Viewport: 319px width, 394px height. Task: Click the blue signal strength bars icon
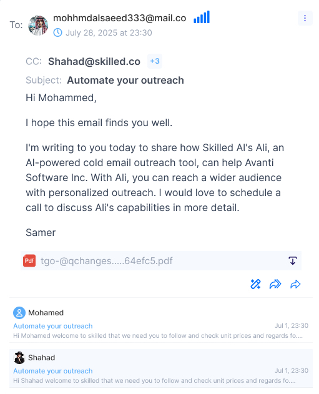pyautogui.click(x=202, y=17)
